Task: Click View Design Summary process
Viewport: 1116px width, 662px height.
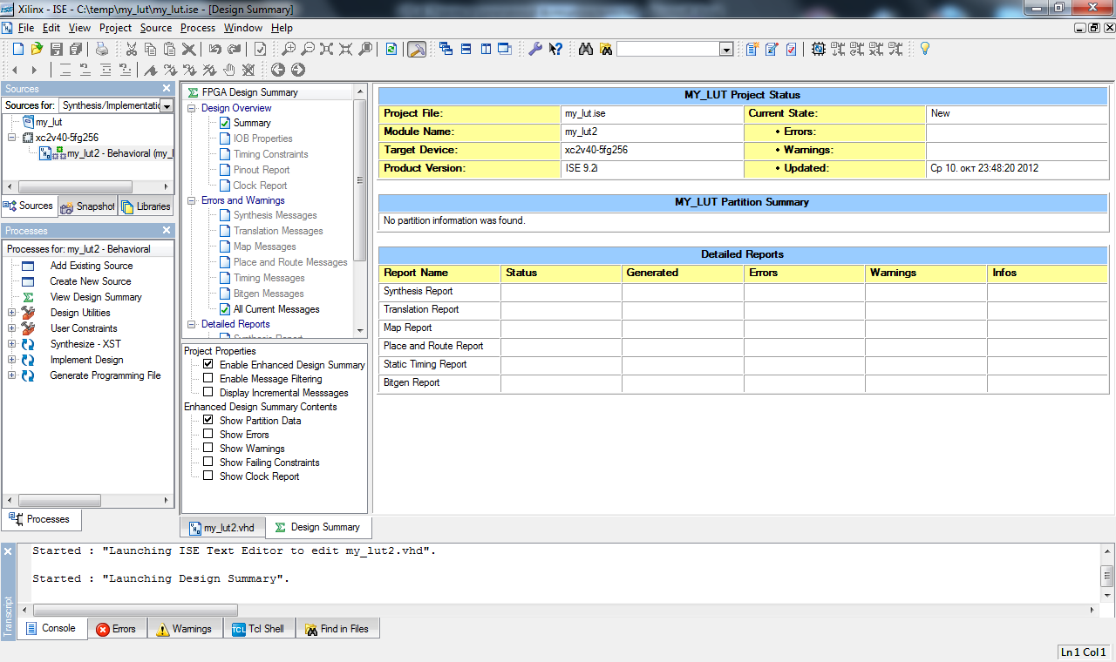Action: [x=96, y=297]
